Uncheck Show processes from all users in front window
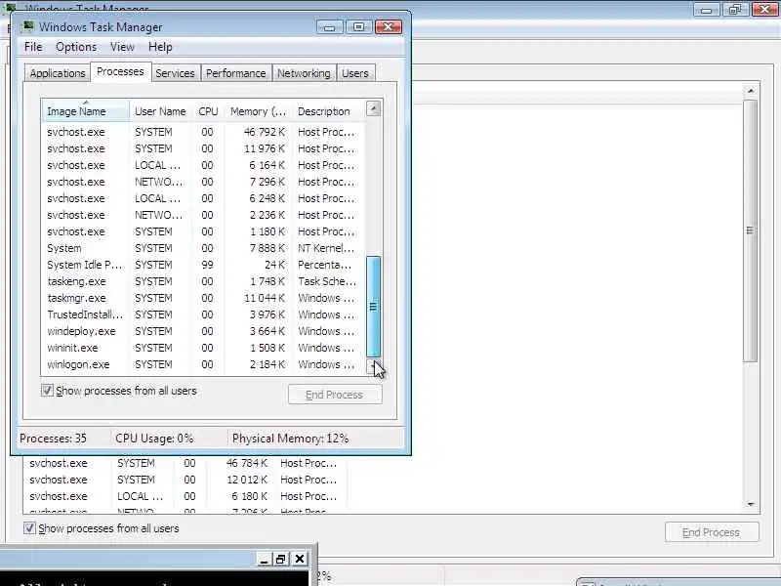 click(x=47, y=390)
